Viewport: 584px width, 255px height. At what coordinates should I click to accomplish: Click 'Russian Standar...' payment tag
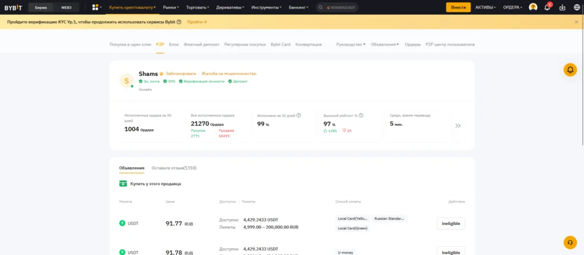tap(389, 219)
